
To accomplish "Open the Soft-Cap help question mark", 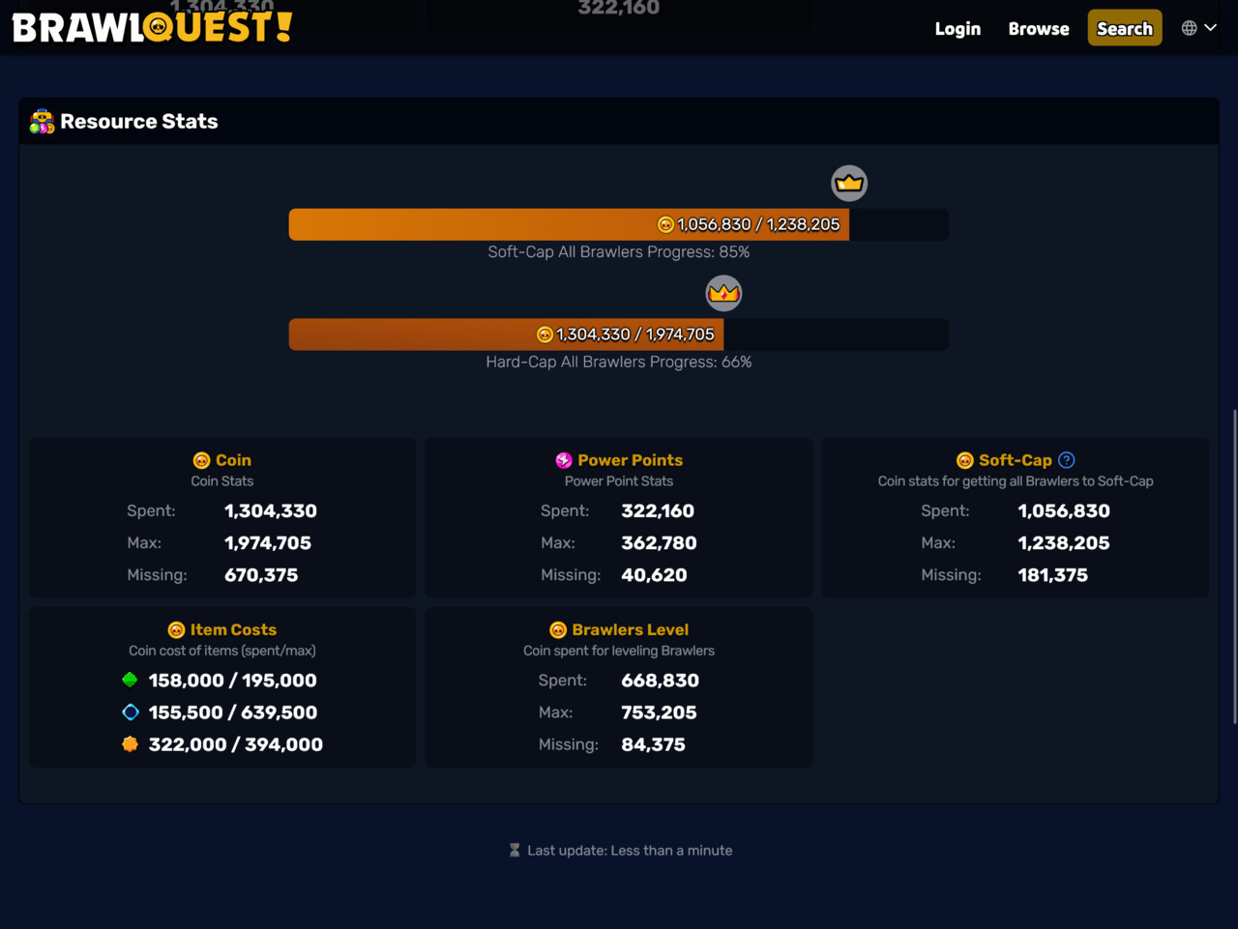I will [1067, 460].
